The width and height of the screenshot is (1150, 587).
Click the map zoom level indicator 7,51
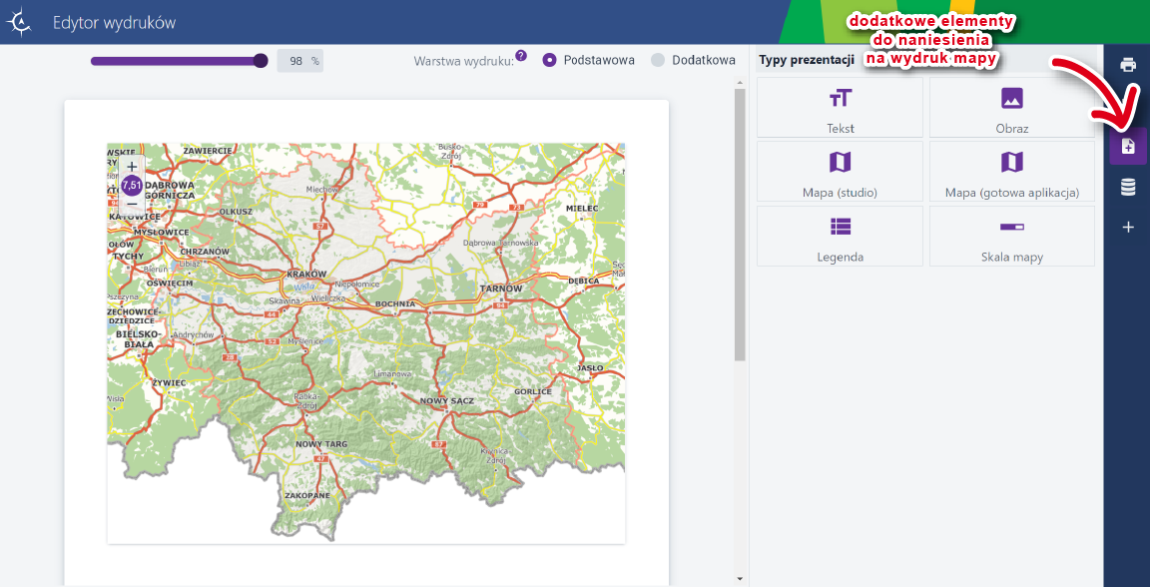(x=132, y=185)
